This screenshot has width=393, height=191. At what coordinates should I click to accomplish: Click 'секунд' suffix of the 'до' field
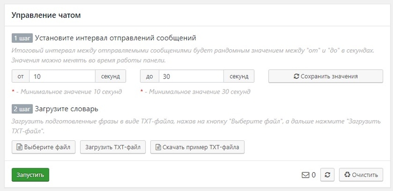point(239,76)
